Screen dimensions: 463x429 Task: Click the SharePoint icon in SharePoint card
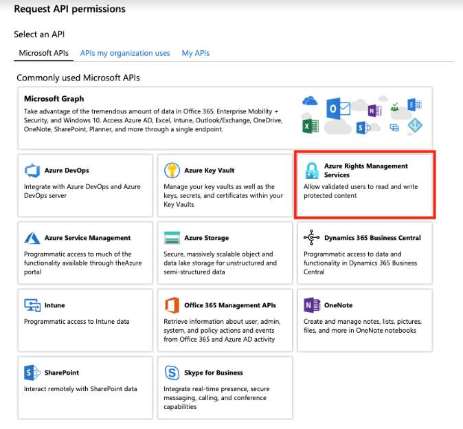click(32, 373)
